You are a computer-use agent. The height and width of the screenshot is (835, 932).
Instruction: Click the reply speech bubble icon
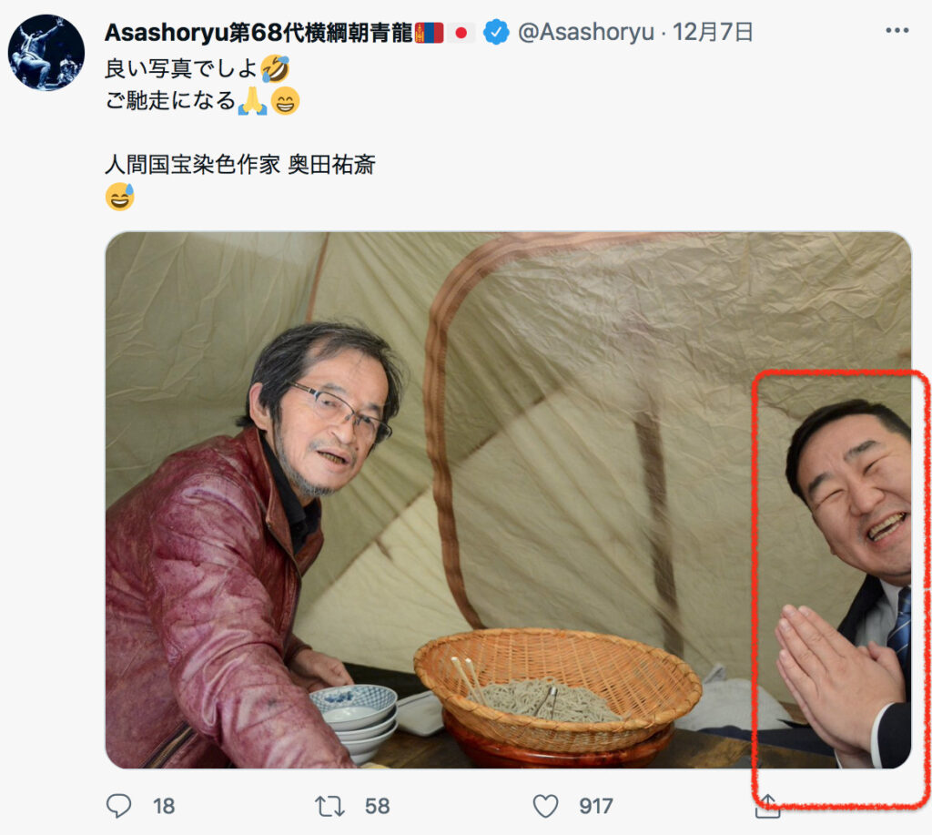(119, 806)
